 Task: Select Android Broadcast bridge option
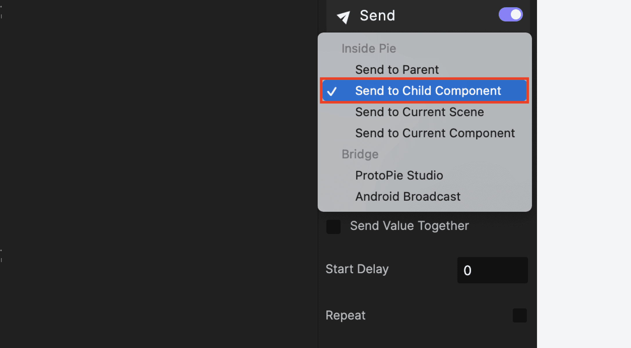(408, 196)
